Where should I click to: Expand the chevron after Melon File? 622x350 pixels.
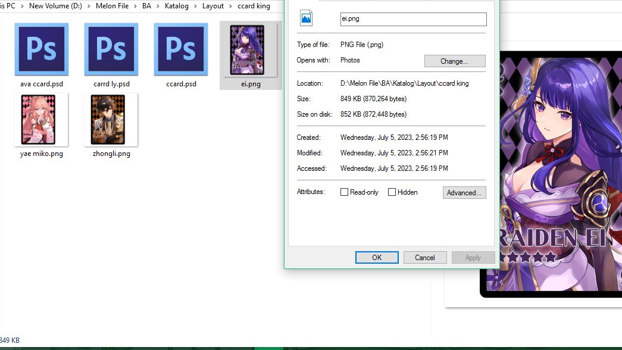(x=135, y=7)
